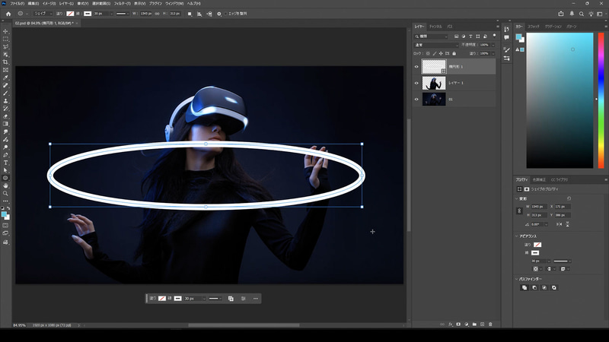Hide the 01 layer via eye icon
Viewport: 609px width, 342px height.
coord(416,99)
